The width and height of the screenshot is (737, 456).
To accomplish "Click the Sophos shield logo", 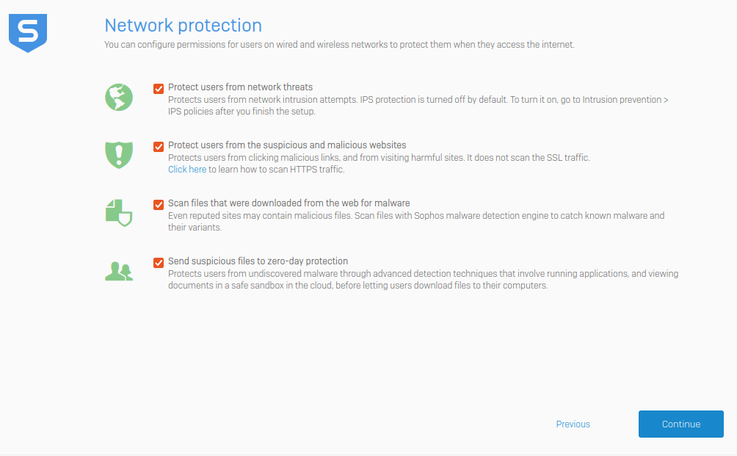I will 28,33.
